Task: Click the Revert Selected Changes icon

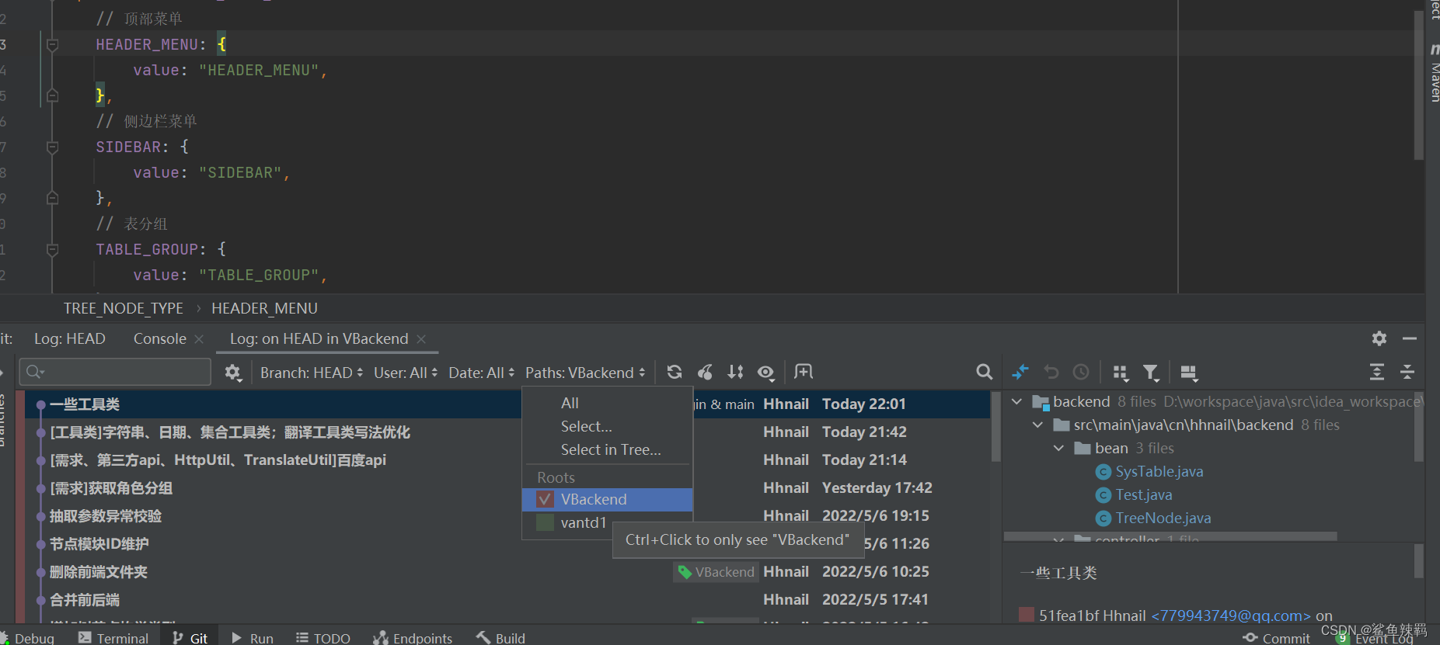Action: point(1051,372)
